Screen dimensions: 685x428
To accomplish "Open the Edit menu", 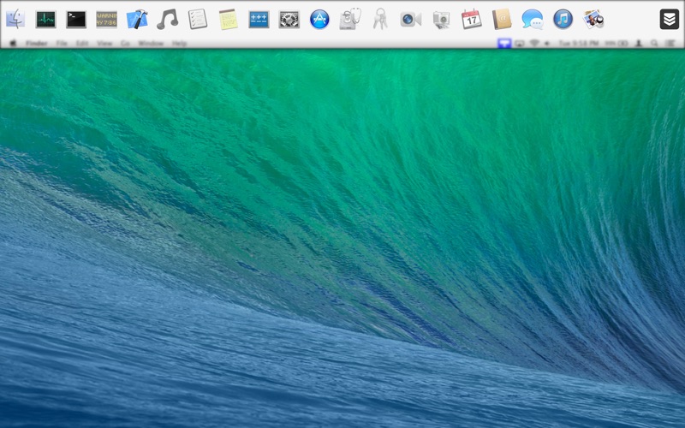I will coord(82,44).
